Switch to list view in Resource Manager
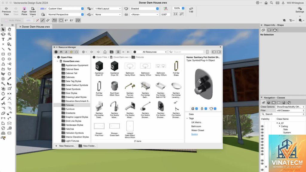The height and width of the screenshot is (172, 306). tap(123, 52)
